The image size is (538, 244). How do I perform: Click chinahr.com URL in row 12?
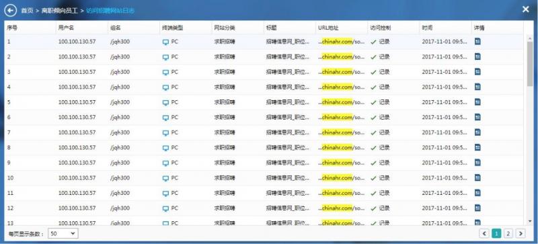(x=338, y=208)
